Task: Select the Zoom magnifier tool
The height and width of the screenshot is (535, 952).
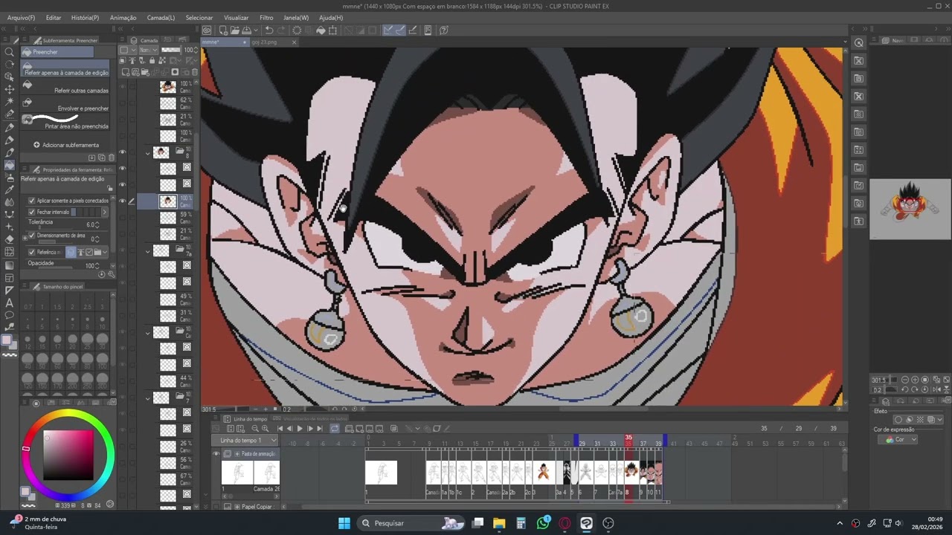Action: (x=9, y=52)
